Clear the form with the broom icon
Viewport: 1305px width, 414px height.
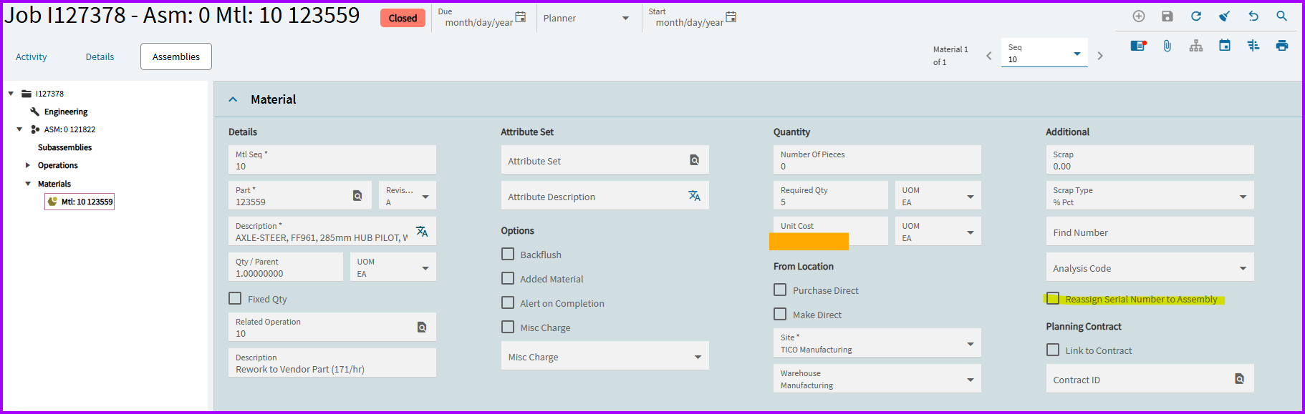1225,16
